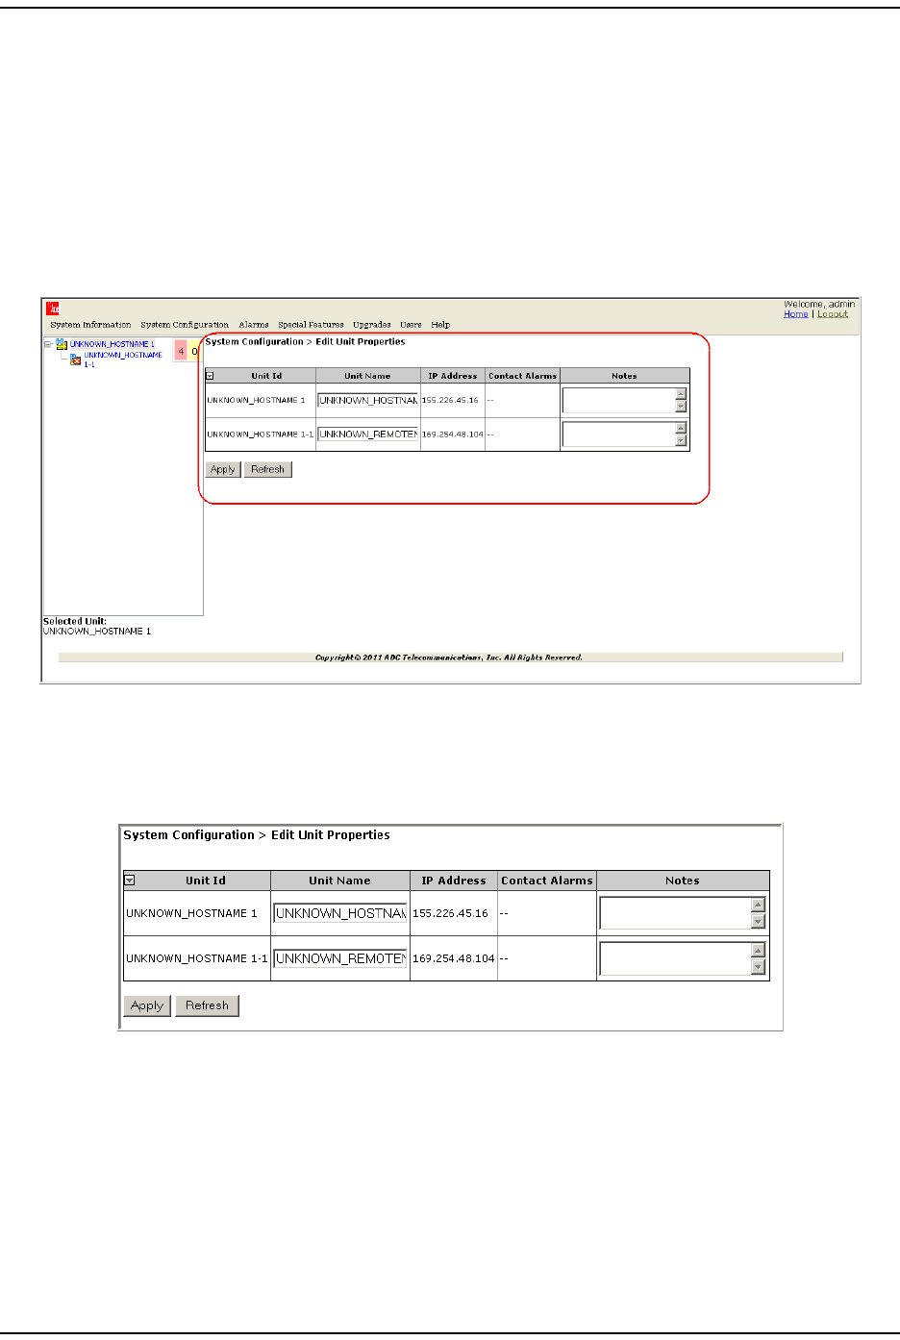Click the copyright ADC Telecommunications footer text
This screenshot has height=1340, width=900.
coord(449,658)
